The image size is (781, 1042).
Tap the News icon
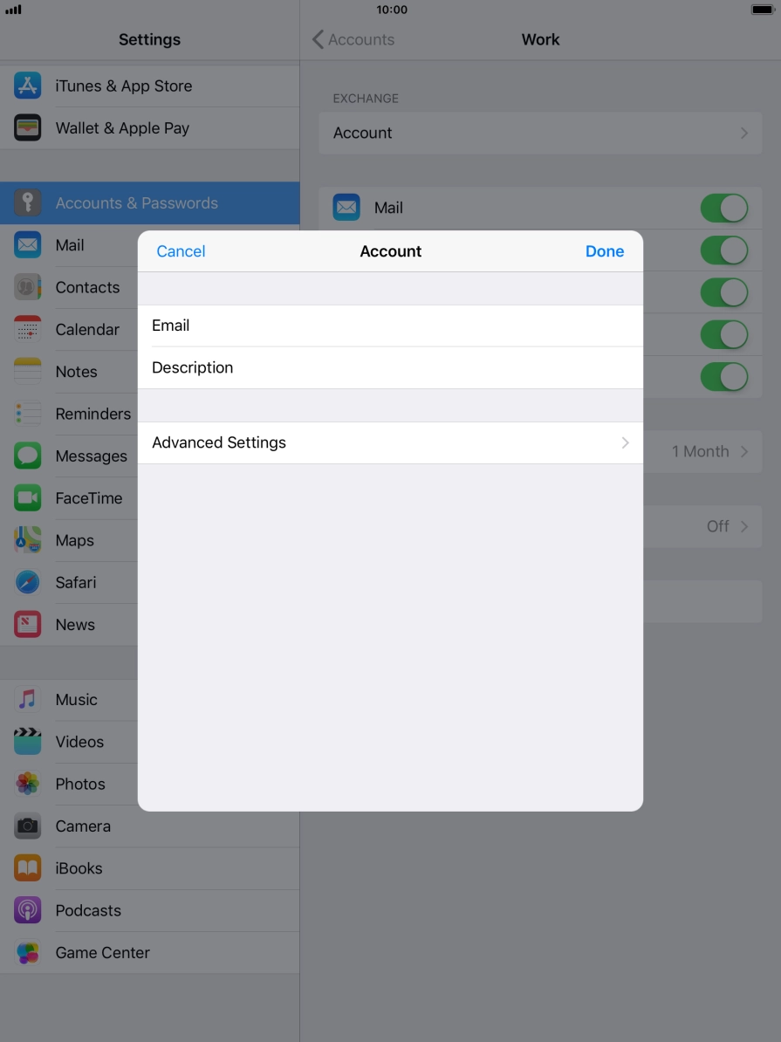coord(27,625)
